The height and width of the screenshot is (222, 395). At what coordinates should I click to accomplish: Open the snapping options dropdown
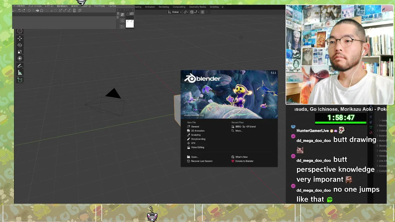[x=196, y=12]
